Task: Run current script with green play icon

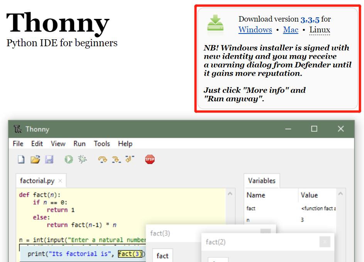Action: pos(69,160)
